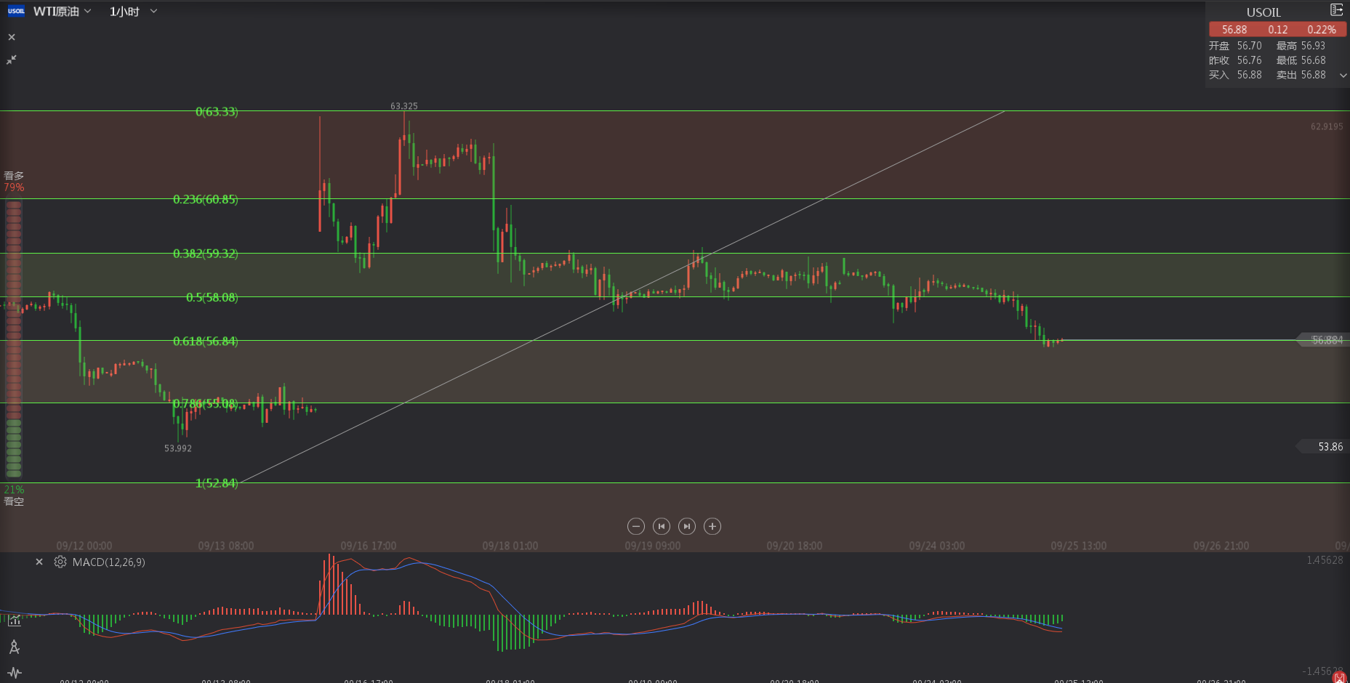
Task: Click the long-short sentiment vertical bar
Action: pyautogui.click(x=14, y=339)
